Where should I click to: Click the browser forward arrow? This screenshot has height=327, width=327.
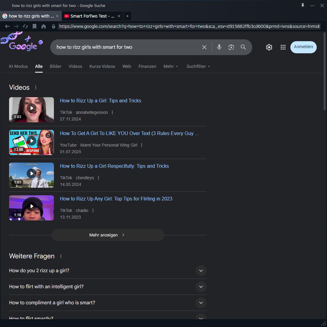(16, 26)
